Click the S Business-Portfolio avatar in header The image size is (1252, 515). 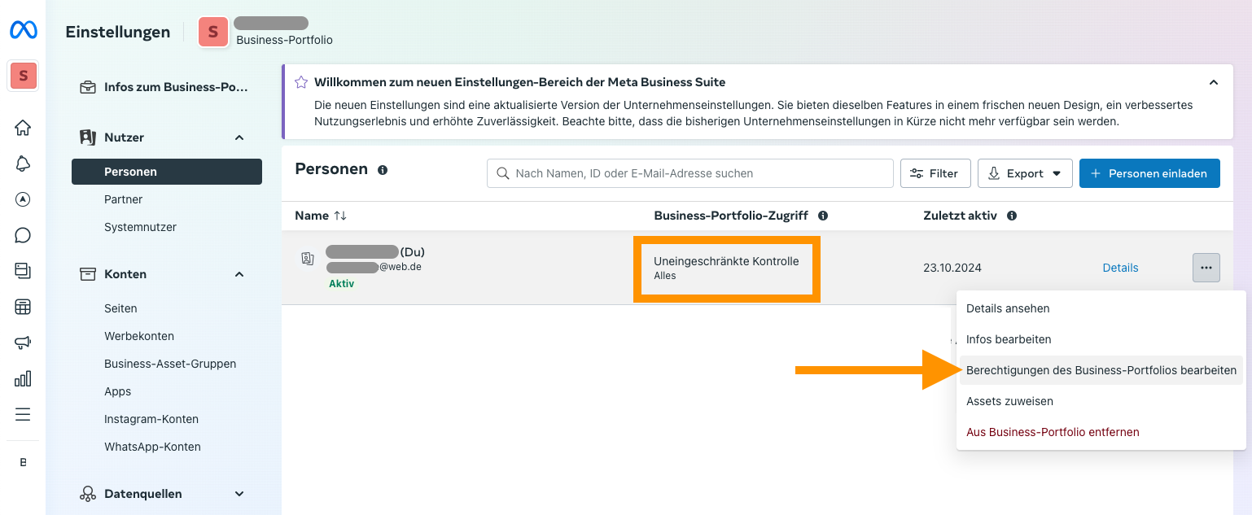213,33
